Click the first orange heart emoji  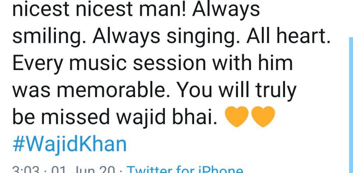click(236, 117)
